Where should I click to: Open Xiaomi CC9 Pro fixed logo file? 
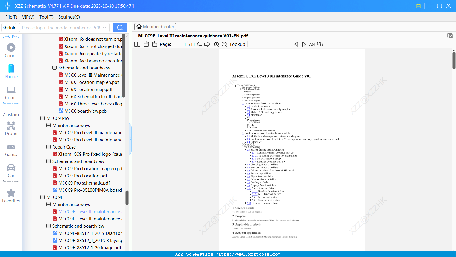(90, 154)
